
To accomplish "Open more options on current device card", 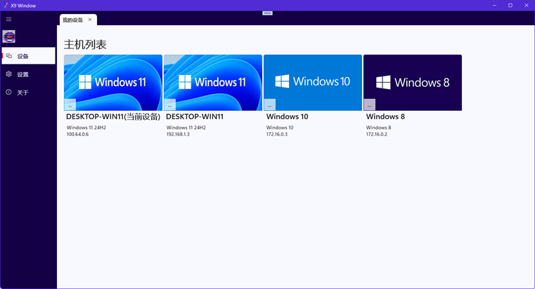I will click(x=70, y=105).
